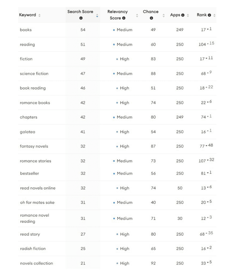
Task: Click the Chance column info icon
Action: [151, 18]
